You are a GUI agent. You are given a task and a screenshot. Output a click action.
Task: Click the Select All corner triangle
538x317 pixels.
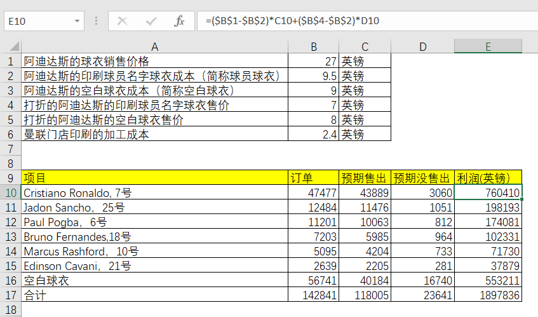click(x=11, y=46)
